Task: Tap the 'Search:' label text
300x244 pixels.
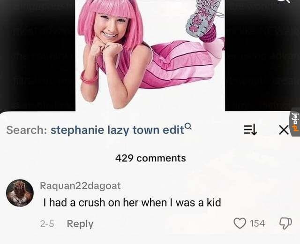Action: [25, 130]
